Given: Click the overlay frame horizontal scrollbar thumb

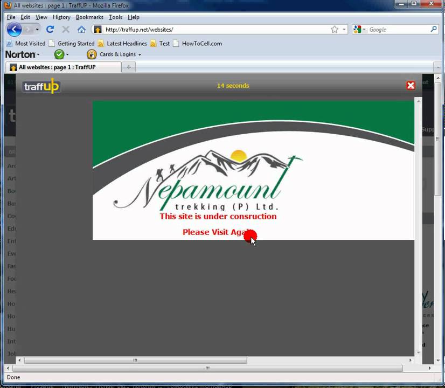Looking at the screenshot, I should 136,360.
